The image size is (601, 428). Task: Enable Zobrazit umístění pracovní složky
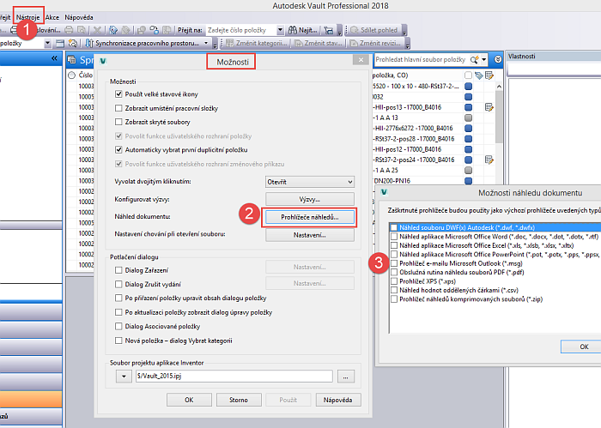point(118,108)
